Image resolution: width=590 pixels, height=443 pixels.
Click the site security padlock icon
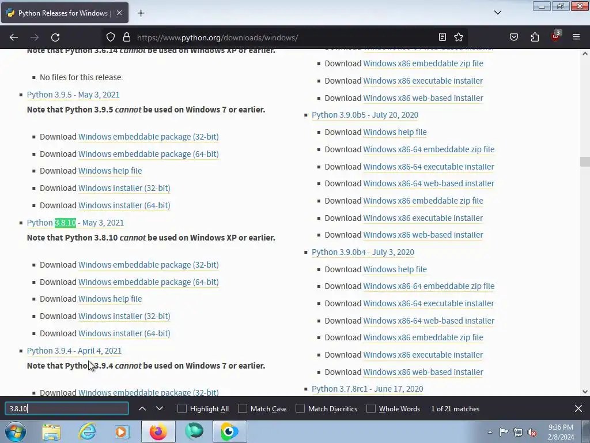pos(127,37)
